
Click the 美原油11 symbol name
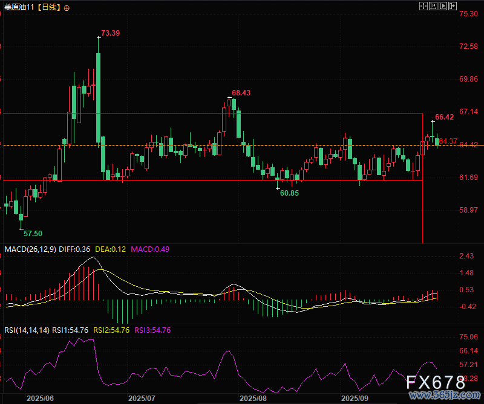click(x=19, y=8)
